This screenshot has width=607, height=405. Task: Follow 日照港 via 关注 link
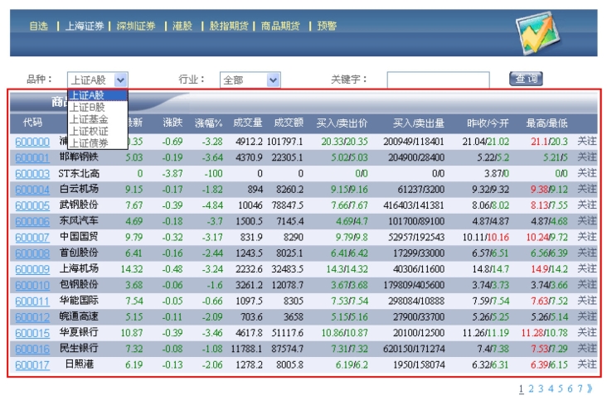click(586, 364)
